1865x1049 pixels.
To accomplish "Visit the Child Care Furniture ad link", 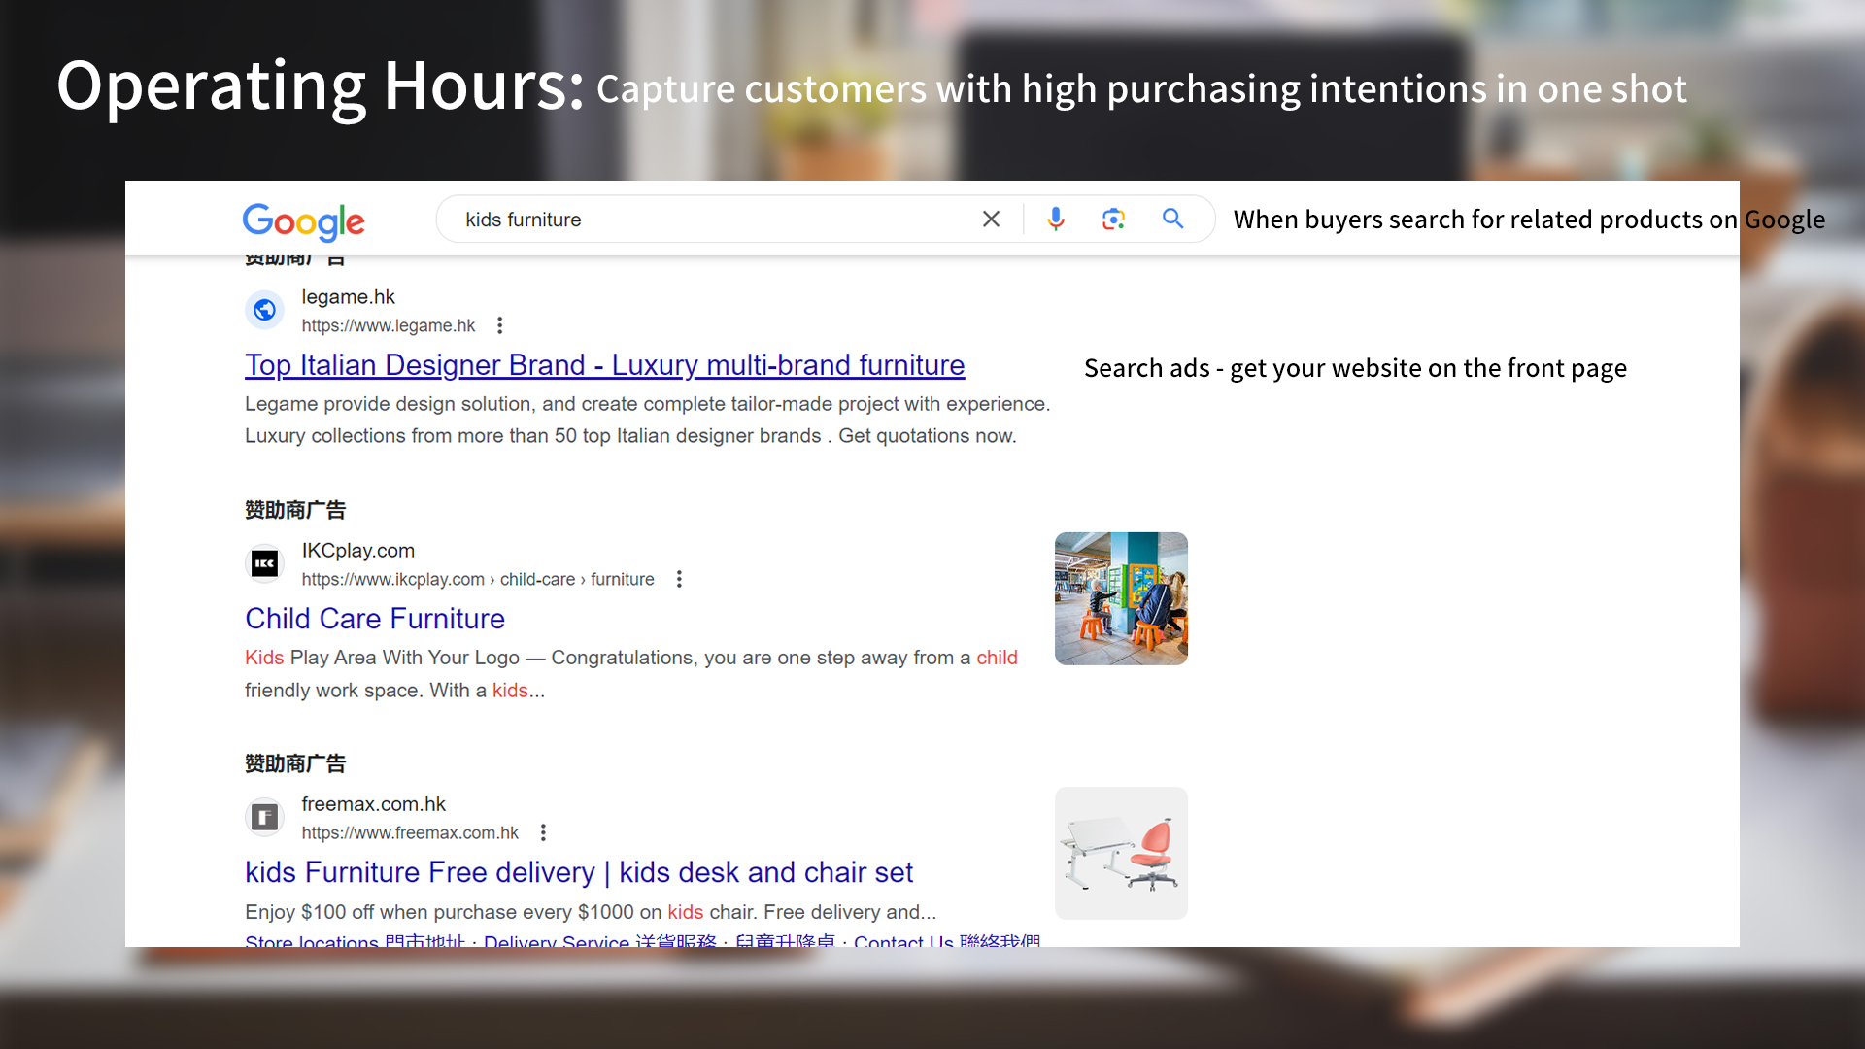I will click(374, 618).
